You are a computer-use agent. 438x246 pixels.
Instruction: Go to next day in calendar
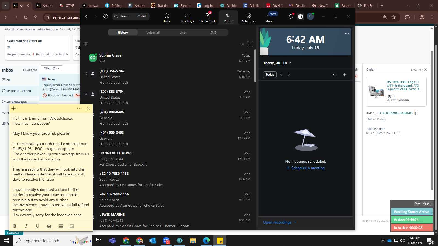[x=289, y=75]
